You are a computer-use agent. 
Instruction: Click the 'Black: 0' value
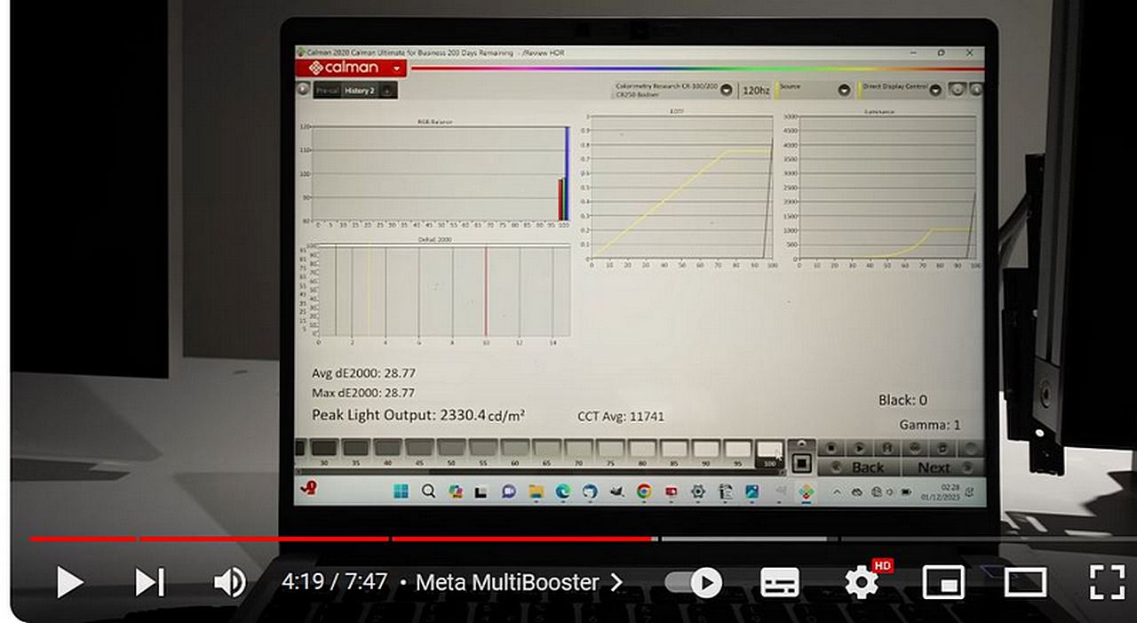902,400
